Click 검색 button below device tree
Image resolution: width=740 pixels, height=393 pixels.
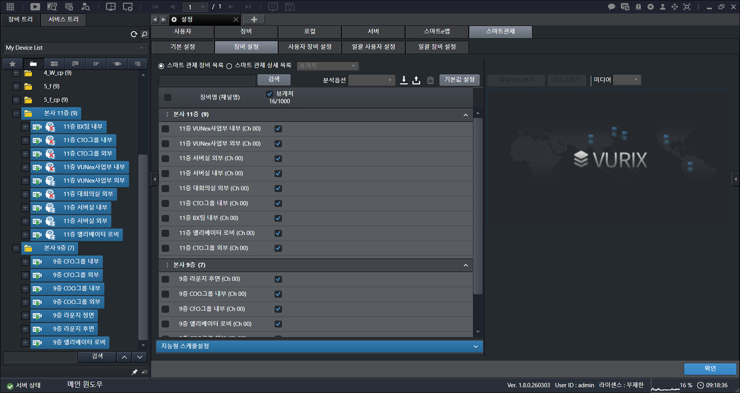point(97,357)
